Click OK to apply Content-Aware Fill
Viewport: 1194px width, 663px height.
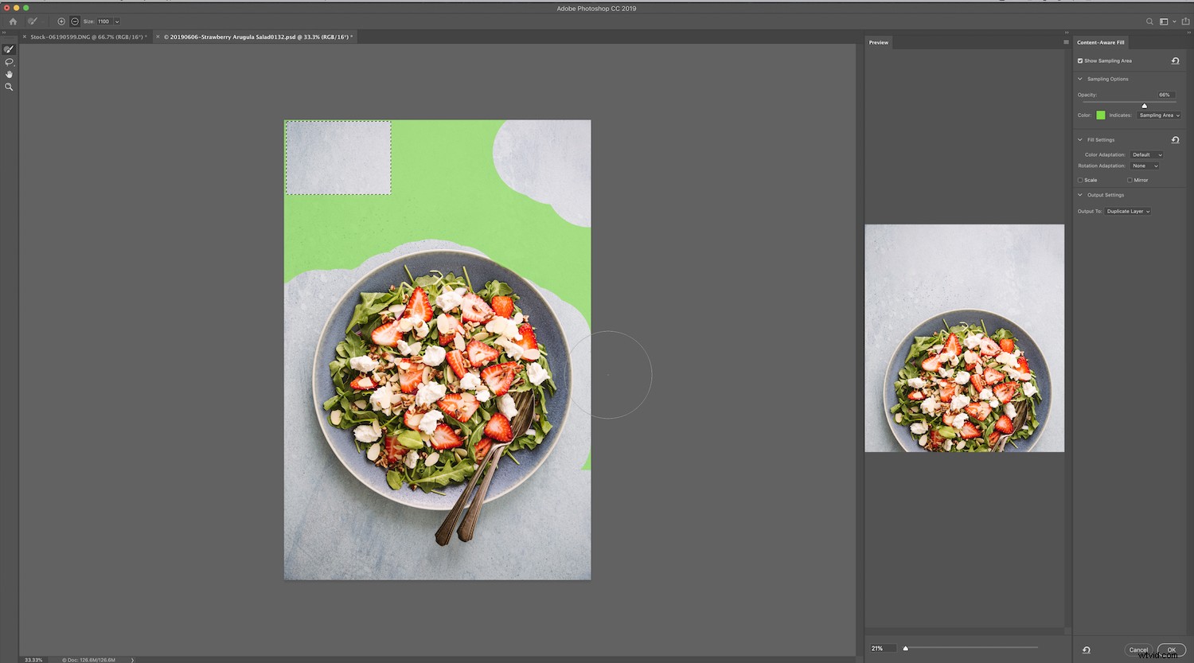[x=1172, y=649]
